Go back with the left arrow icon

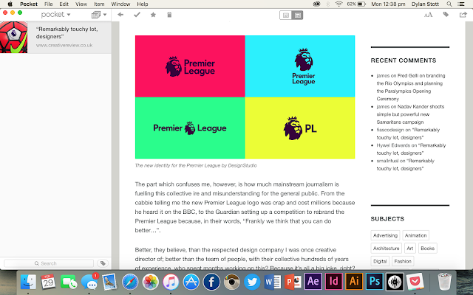pos(120,15)
